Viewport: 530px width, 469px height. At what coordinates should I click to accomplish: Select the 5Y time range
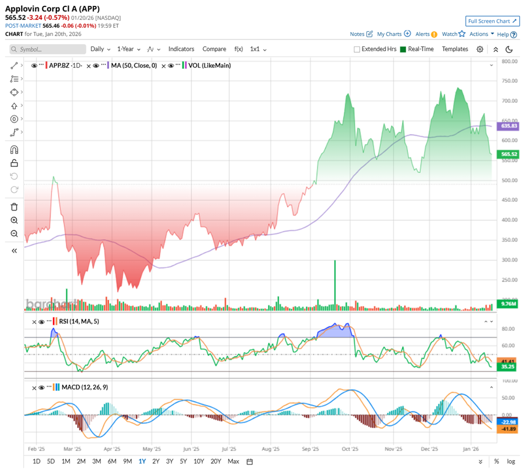[x=183, y=461]
